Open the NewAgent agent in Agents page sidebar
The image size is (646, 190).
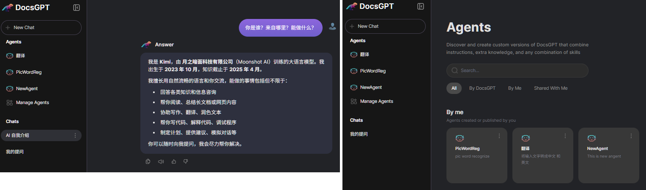(371, 87)
